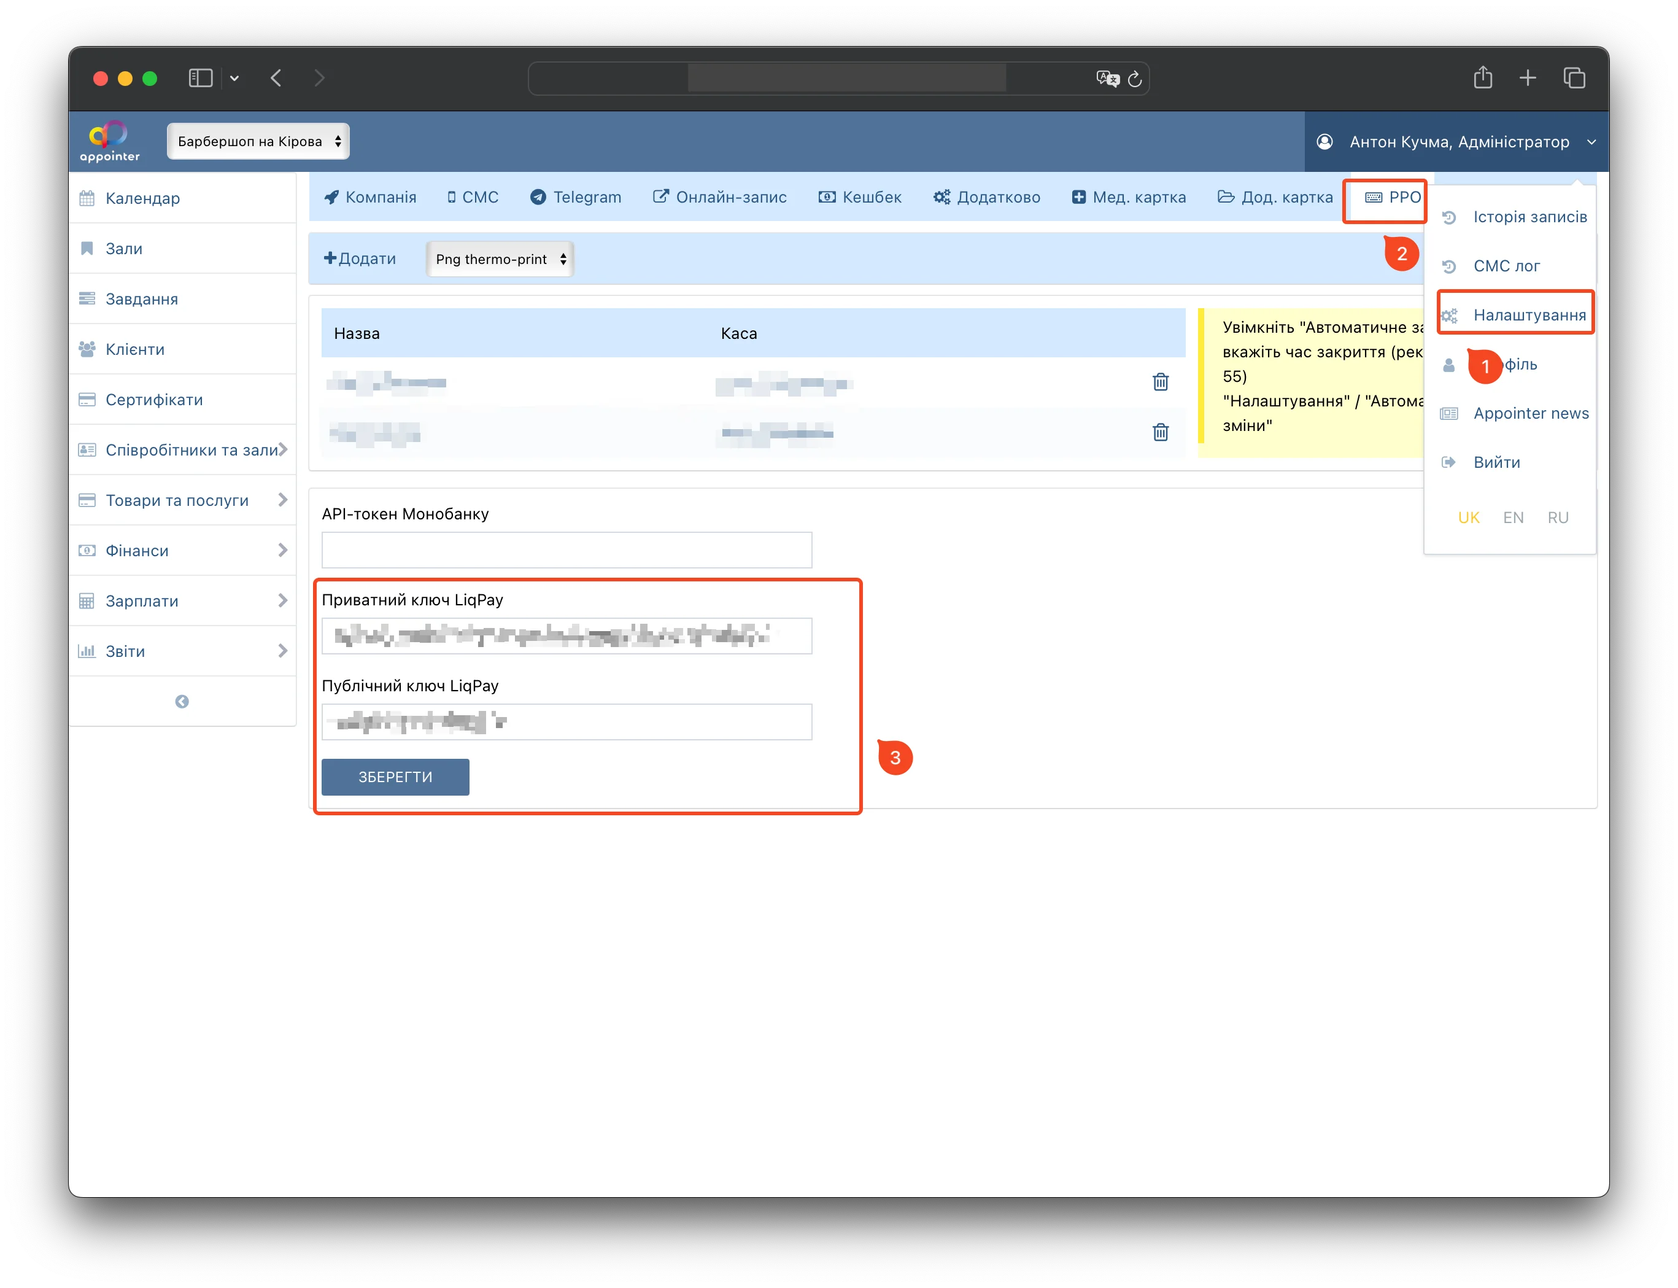The image size is (1678, 1288).
Task: Click the Каса column header
Action: click(x=739, y=333)
